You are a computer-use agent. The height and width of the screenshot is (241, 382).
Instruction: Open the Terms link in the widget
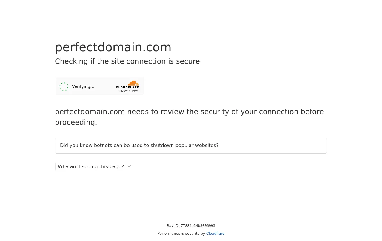click(x=135, y=91)
